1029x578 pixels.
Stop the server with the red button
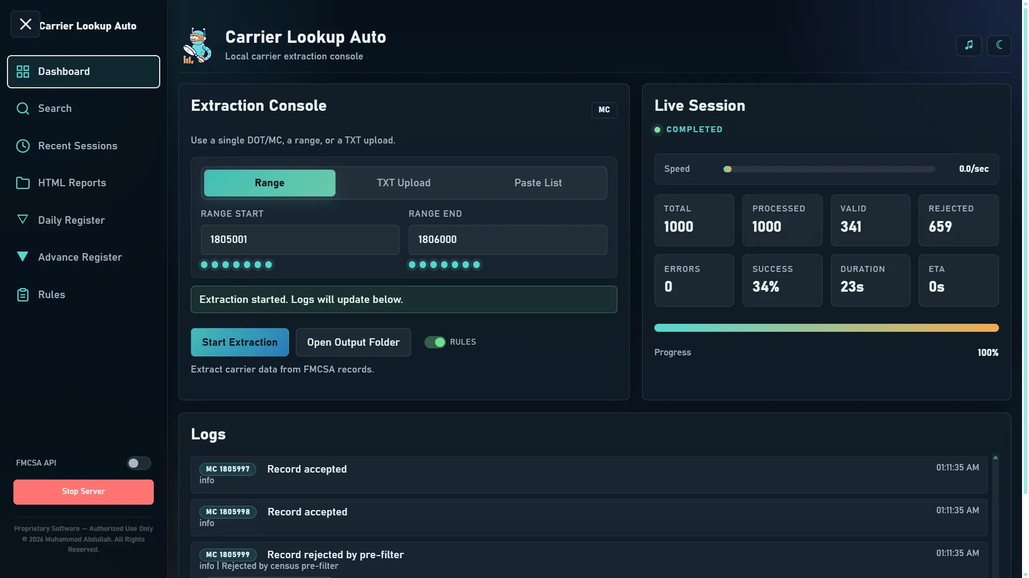[84, 492]
